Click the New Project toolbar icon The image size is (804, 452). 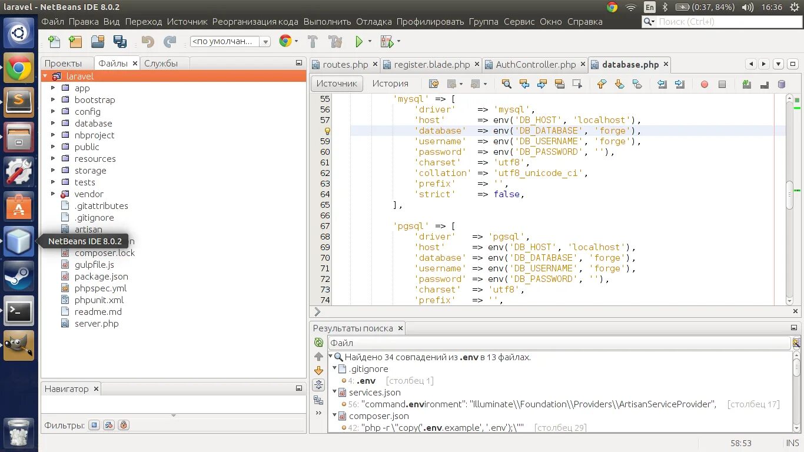coord(75,42)
